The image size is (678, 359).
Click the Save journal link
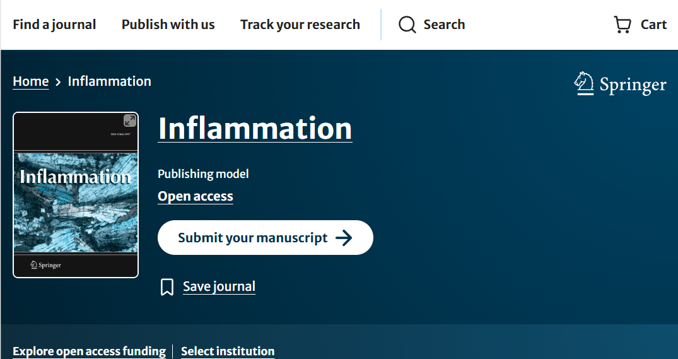[219, 286]
